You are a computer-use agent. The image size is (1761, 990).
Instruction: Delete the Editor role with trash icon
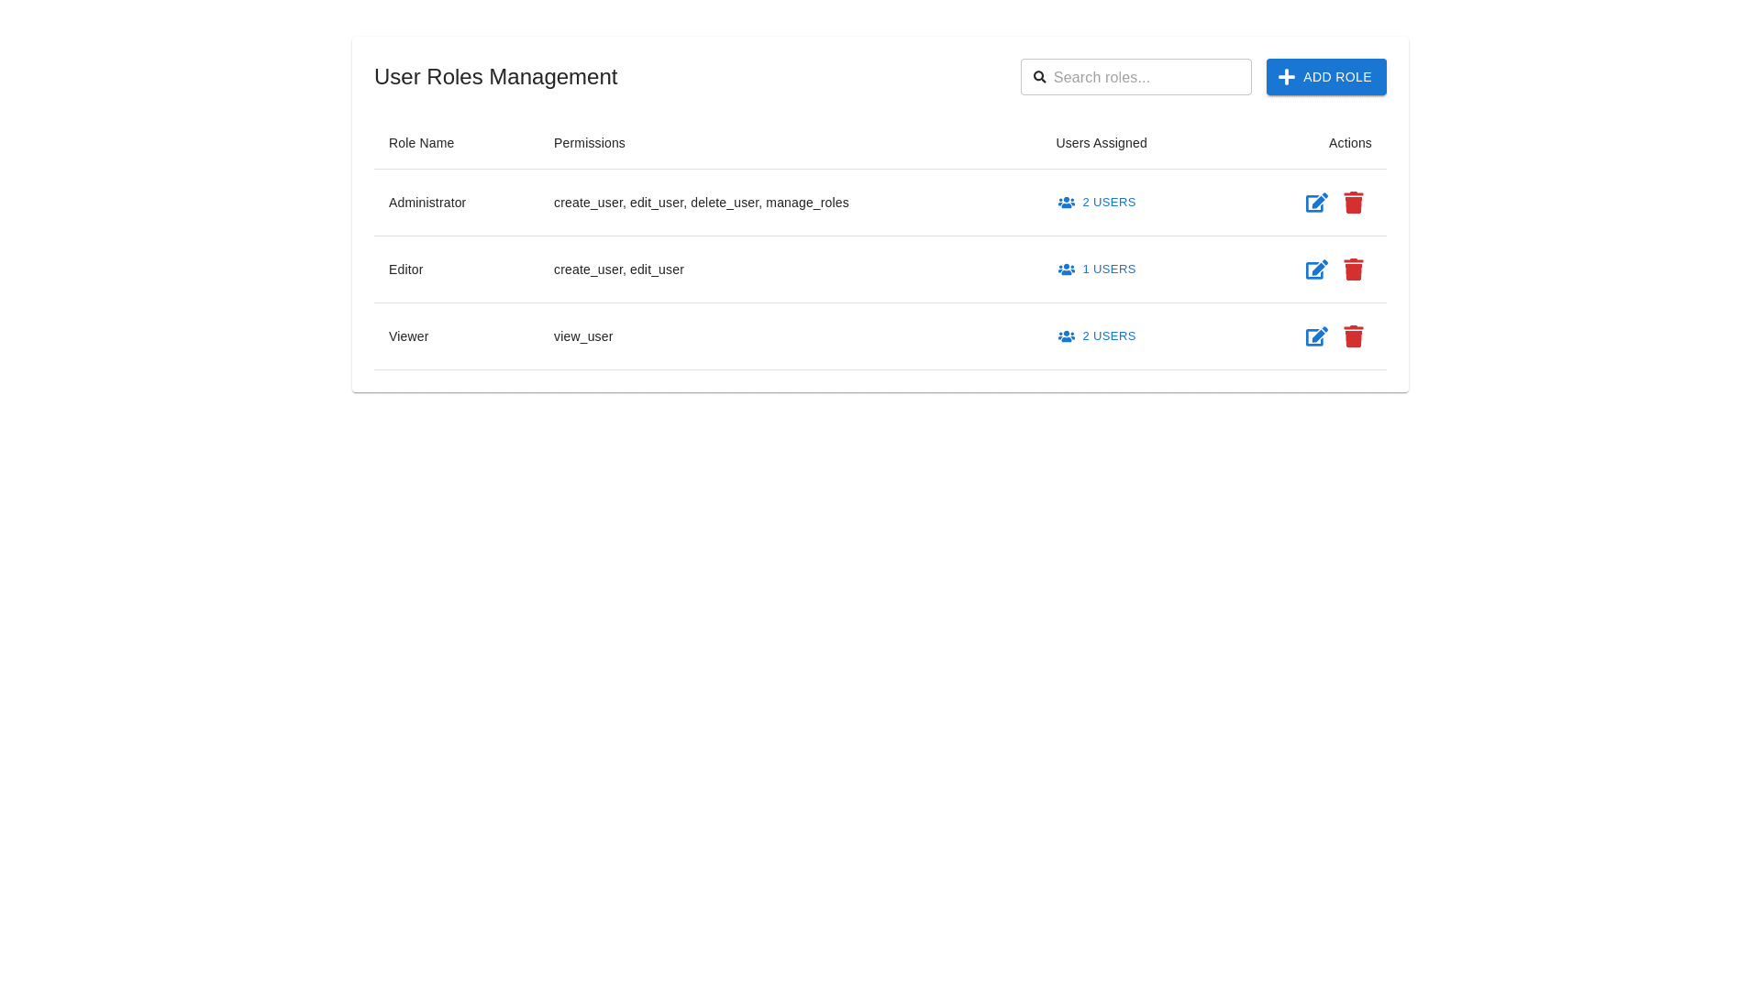click(1354, 269)
